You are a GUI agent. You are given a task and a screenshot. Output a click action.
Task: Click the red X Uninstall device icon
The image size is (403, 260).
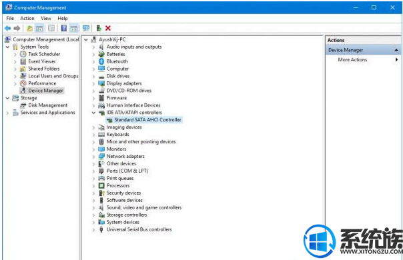point(108,28)
